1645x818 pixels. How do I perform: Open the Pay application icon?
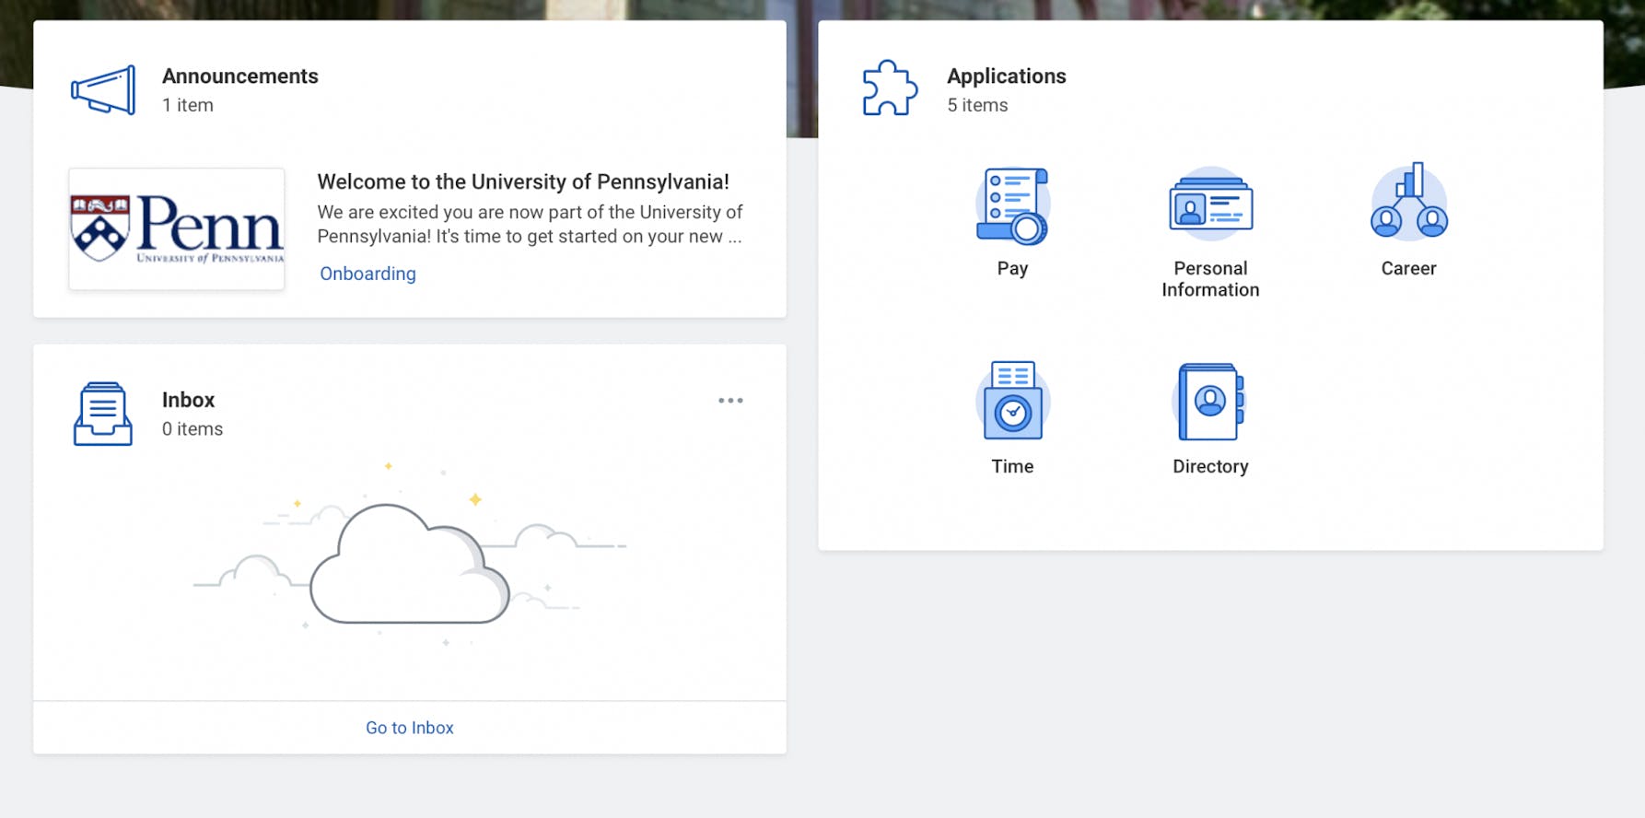(1012, 205)
